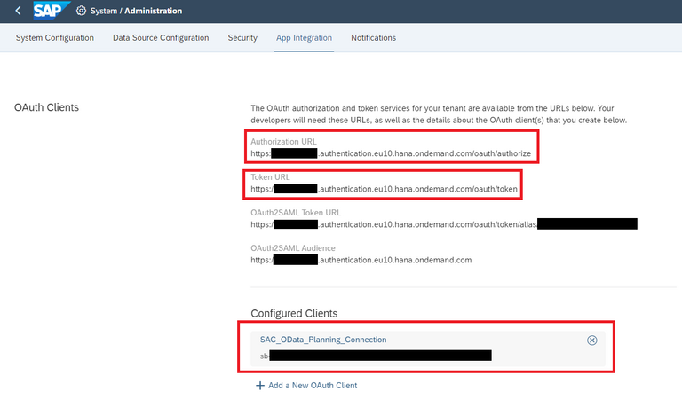The width and height of the screenshot is (682, 407).
Task: Open SAC_OData_Planning_Connection client details
Action: [x=323, y=340]
